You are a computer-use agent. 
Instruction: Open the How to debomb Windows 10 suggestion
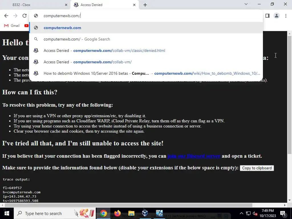pyautogui.click(x=146, y=73)
